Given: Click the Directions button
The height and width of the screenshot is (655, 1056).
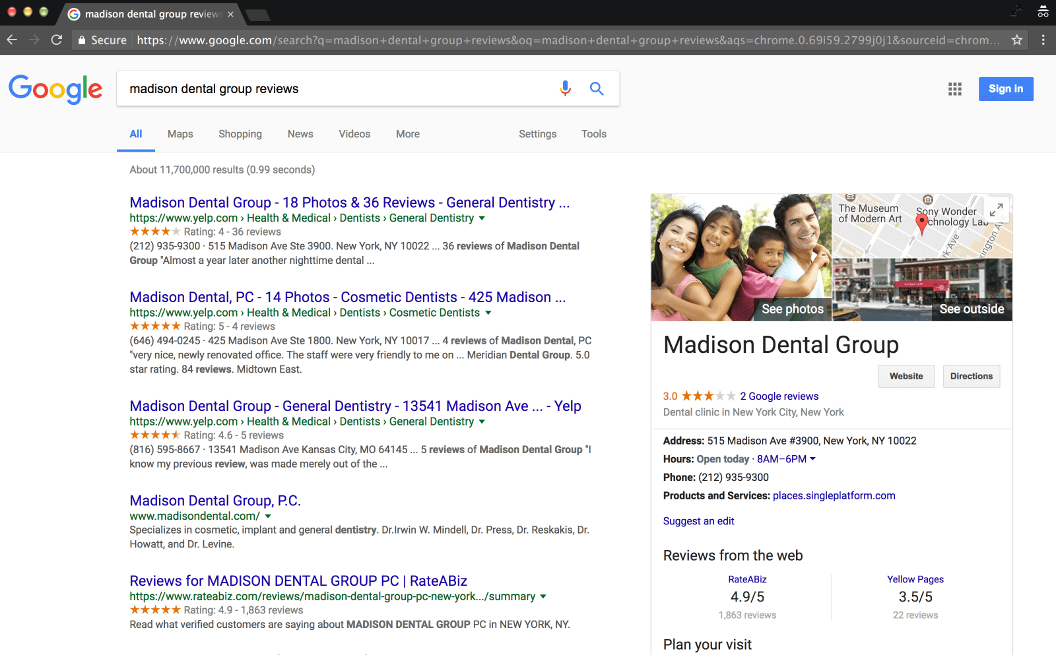Looking at the screenshot, I should (x=972, y=376).
